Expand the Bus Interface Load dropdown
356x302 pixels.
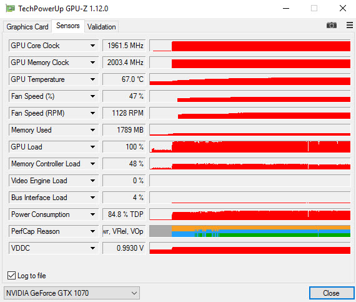pos(92,198)
